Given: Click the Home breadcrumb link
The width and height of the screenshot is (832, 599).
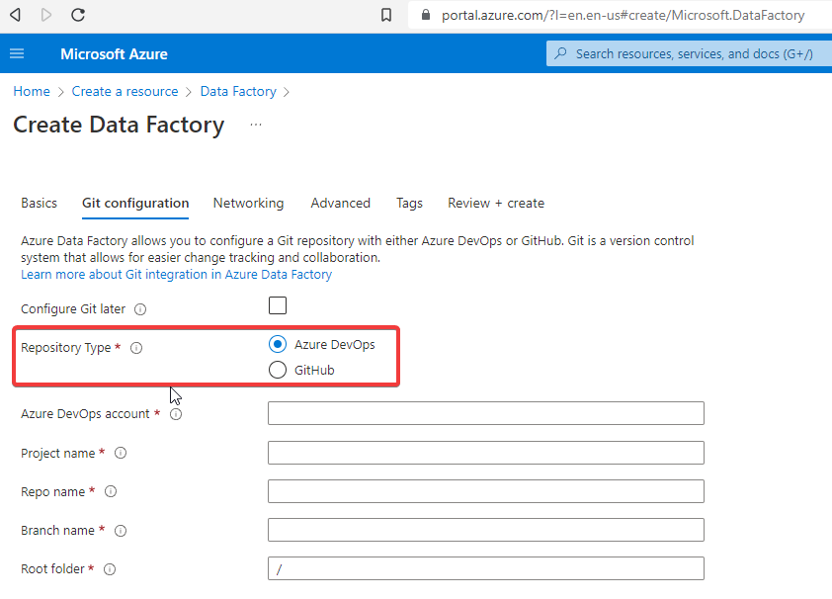Looking at the screenshot, I should click(x=31, y=91).
